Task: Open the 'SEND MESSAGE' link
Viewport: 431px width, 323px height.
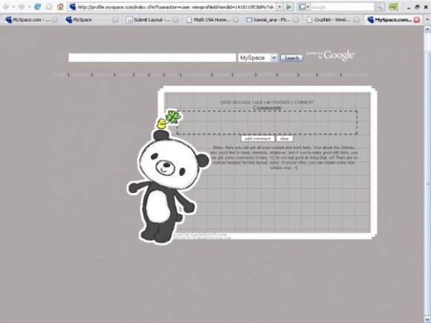Action: point(236,102)
